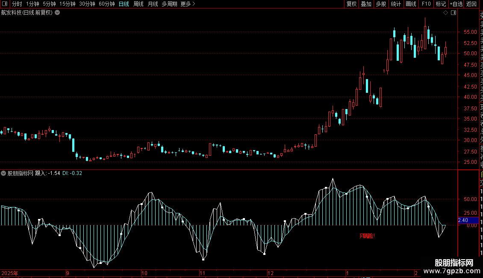Click the DI: -0.32 indicator value
The height and width of the screenshot is (278, 483).
coord(72,173)
